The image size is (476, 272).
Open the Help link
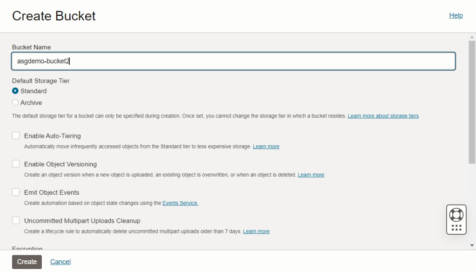[456, 15]
